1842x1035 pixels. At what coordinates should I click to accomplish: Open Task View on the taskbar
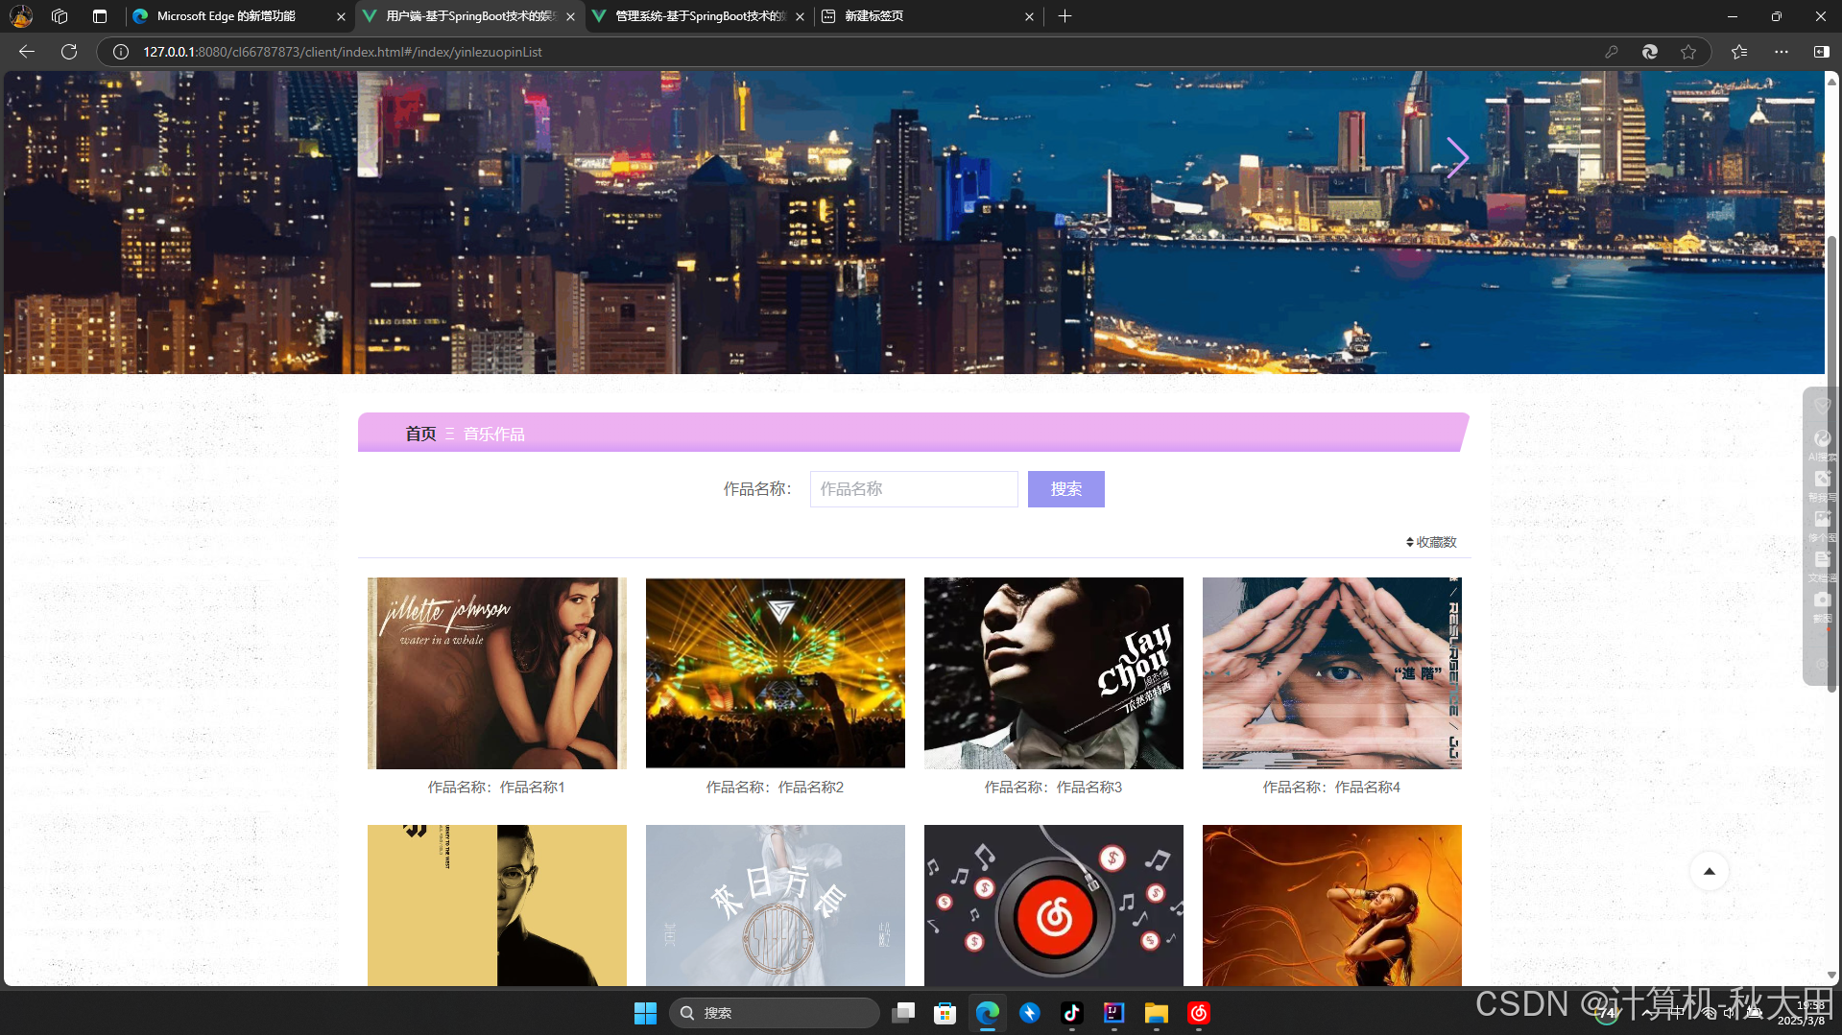point(902,1013)
